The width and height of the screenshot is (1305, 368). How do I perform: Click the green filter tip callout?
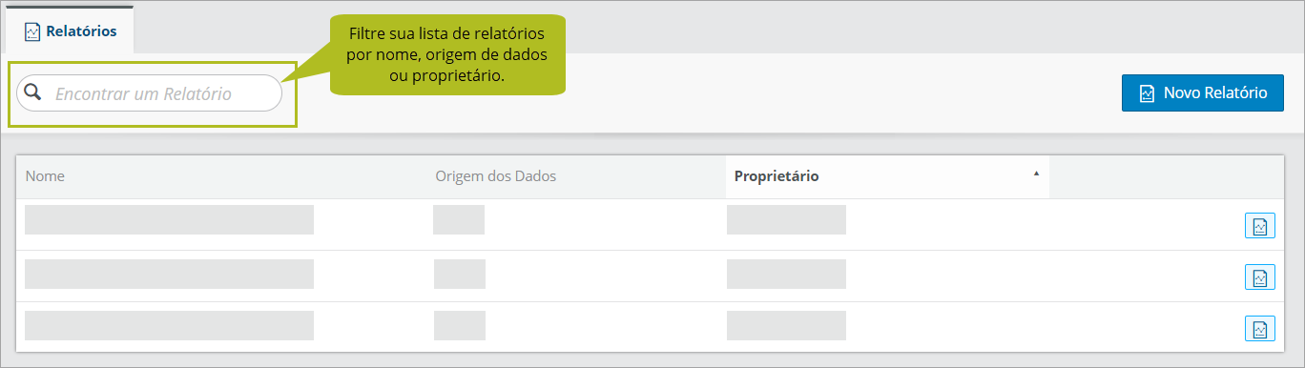pos(447,54)
